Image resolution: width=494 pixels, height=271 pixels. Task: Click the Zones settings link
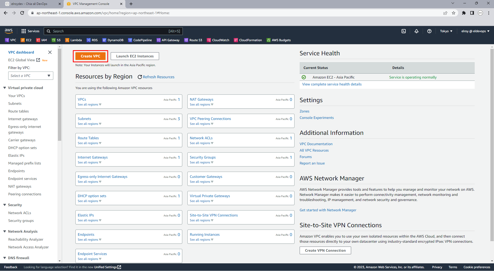coord(304,111)
